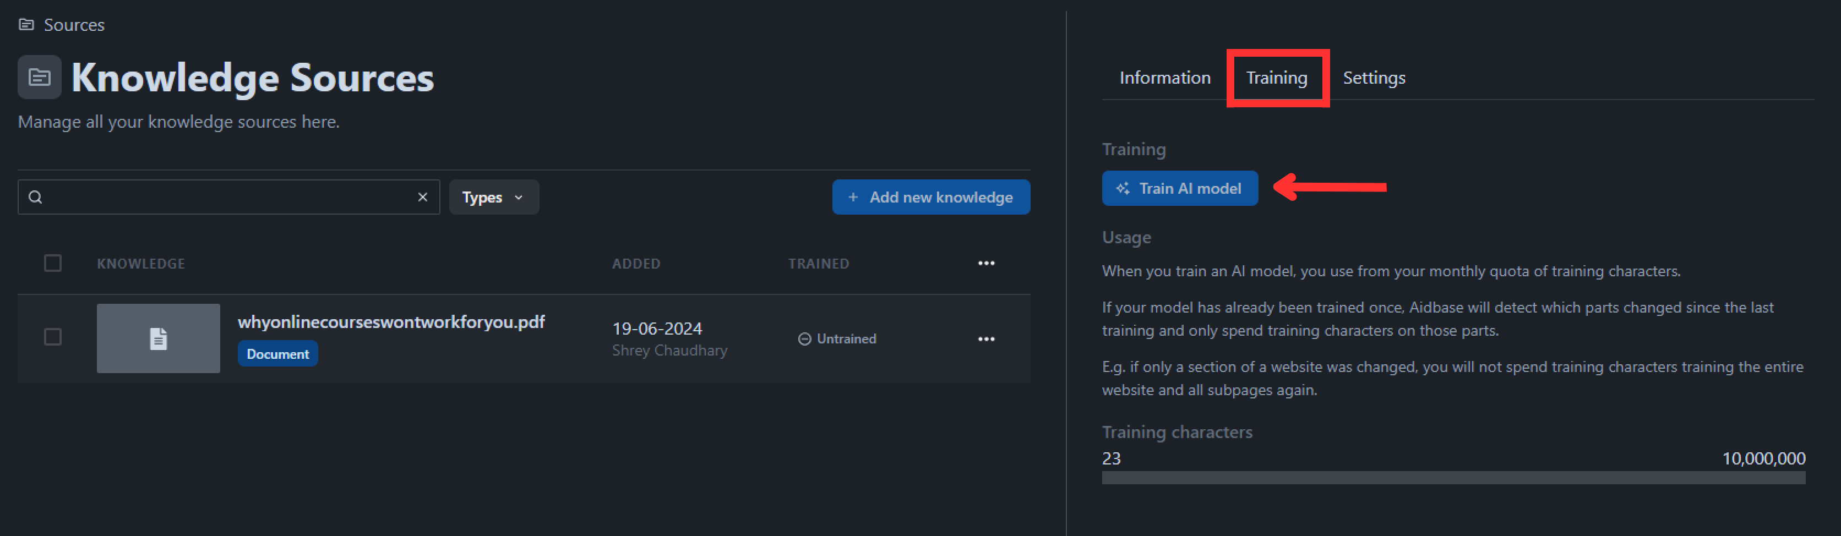
Task: Click the sparkle icon on Train AI model
Action: pos(1121,188)
